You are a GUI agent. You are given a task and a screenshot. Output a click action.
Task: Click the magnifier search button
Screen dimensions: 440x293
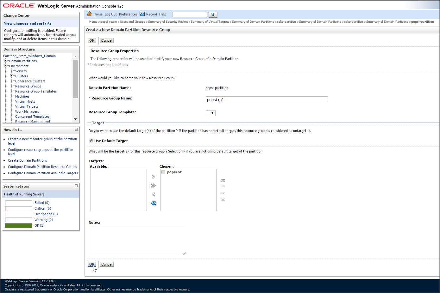[213, 15]
